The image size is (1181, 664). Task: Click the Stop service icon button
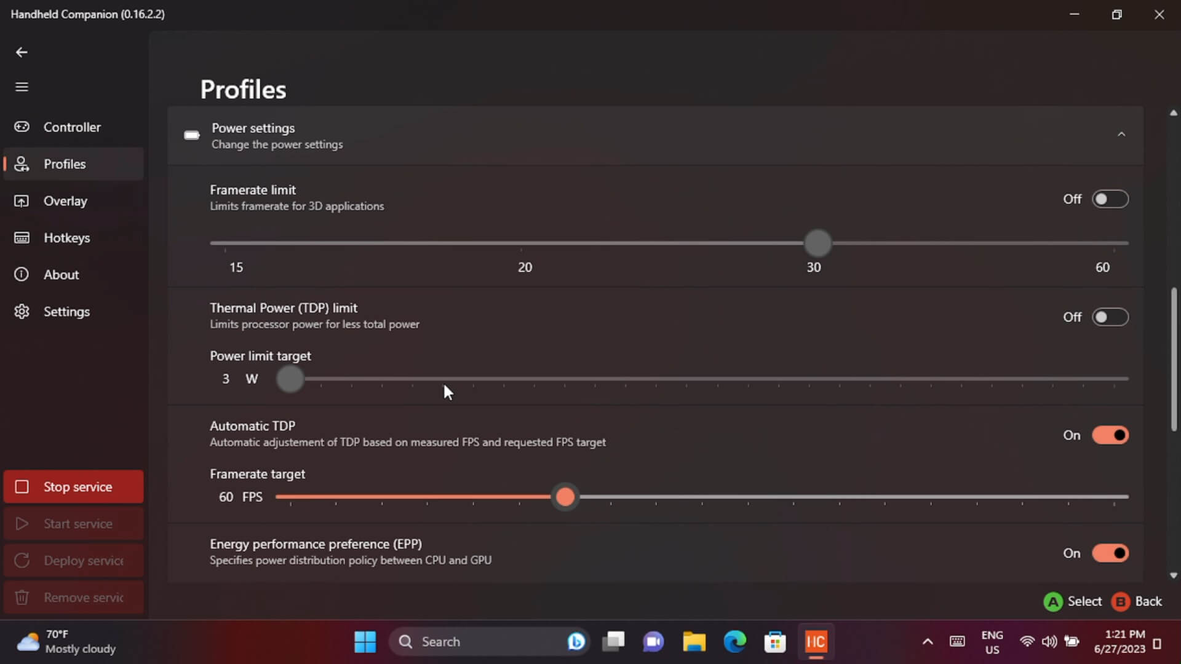pos(22,488)
